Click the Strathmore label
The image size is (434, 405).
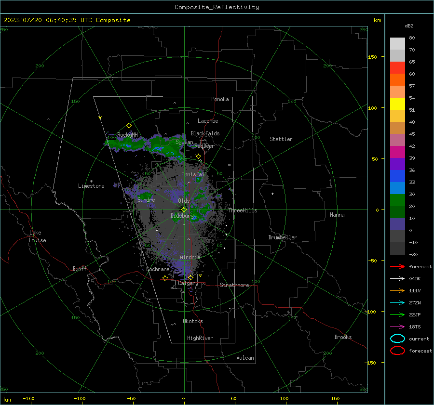pos(234,285)
